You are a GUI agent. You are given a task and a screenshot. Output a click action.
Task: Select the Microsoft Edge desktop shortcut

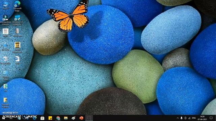(x=17, y=6)
